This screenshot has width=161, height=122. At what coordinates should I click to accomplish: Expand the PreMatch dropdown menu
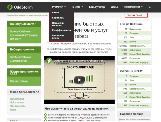[x=59, y=7]
